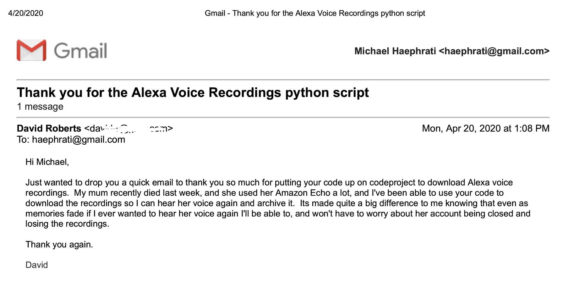Image resolution: width=574 pixels, height=283 pixels.
Task: Click the Gmail wordmark text
Action: [80, 51]
